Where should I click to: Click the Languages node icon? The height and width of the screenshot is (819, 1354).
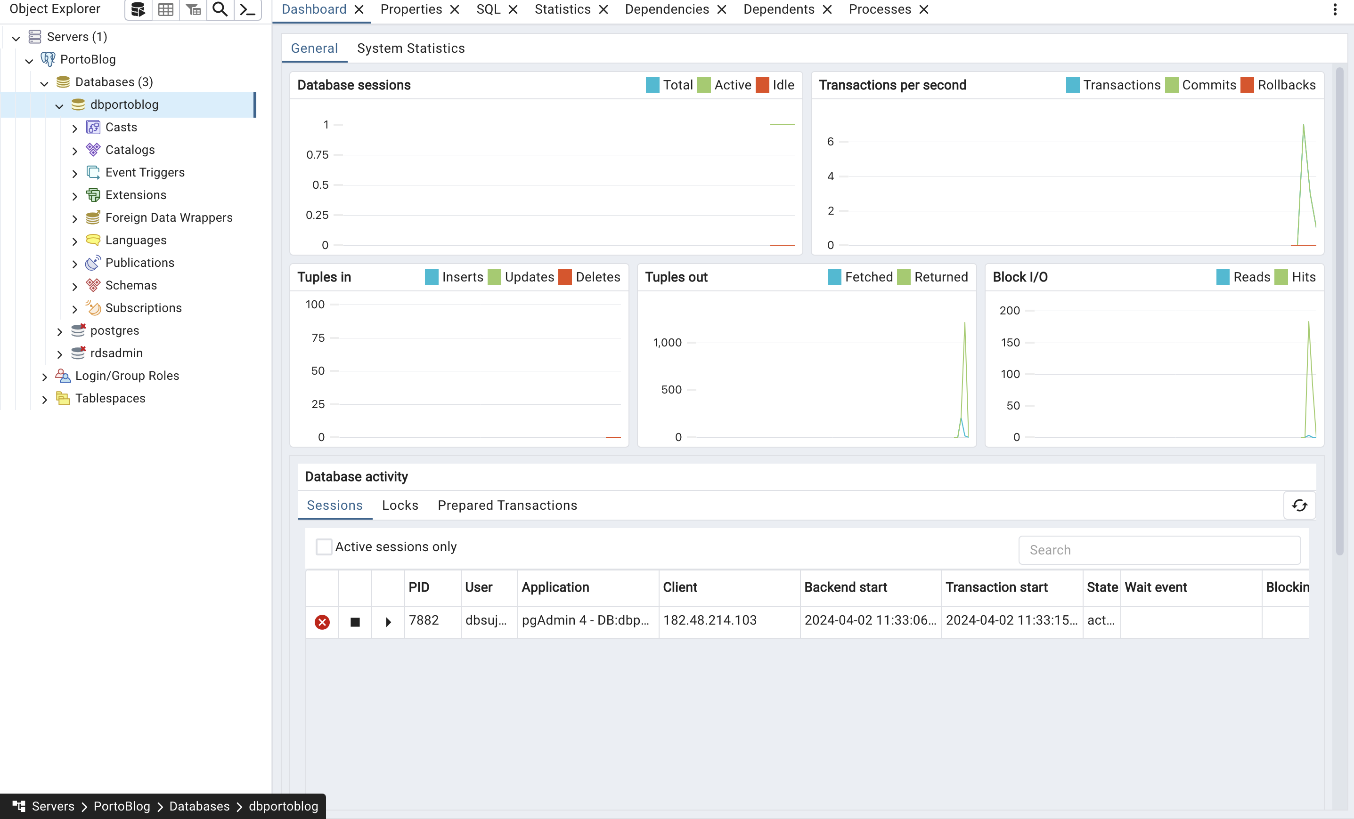pyautogui.click(x=93, y=240)
